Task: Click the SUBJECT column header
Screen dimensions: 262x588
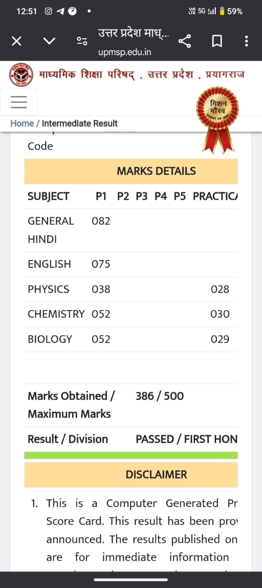Action: pyautogui.click(x=49, y=196)
